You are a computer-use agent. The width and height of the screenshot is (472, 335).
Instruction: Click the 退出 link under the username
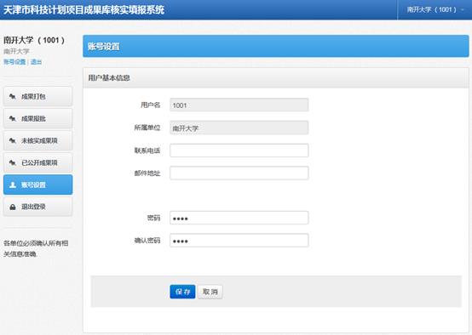pos(36,62)
